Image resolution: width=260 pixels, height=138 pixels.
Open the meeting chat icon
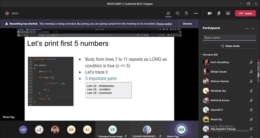coord(177,13)
